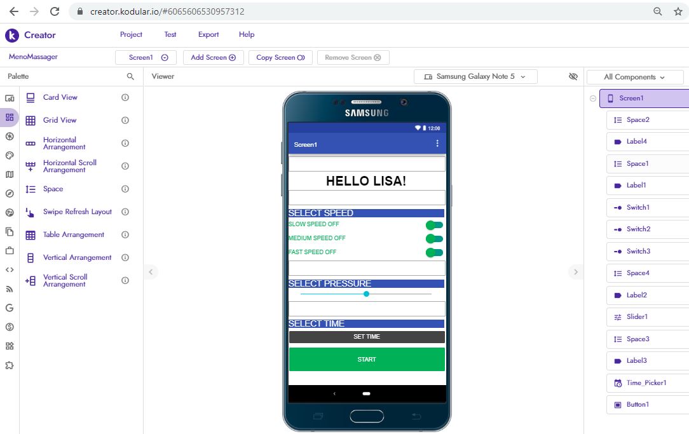Open the Screen1 screen selector dropdown
This screenshot has width=689, height=434.
146,58
